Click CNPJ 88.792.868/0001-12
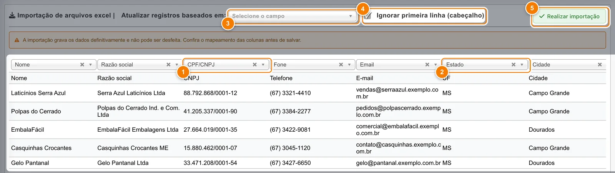This screenshot has width=615, height=173. point(210,93)
